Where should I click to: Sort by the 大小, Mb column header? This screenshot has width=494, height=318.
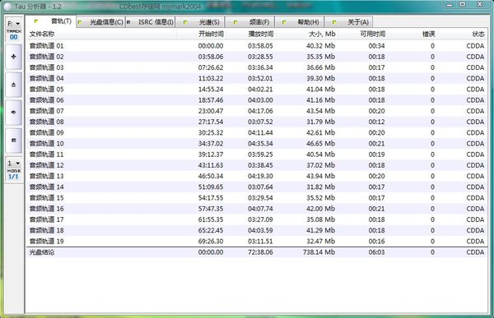click(x=307, y=34)
